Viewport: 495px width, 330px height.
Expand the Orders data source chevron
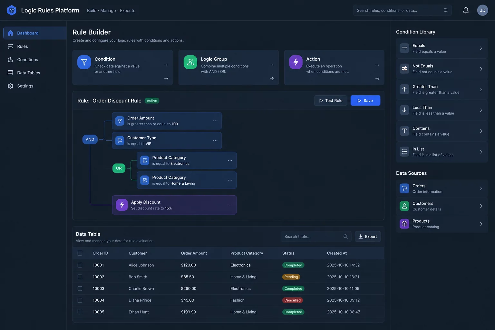(x=481, y=189)
